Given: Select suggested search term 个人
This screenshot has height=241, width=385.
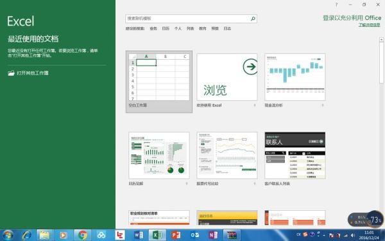Looking at the screenshot, I should (178, 28).
